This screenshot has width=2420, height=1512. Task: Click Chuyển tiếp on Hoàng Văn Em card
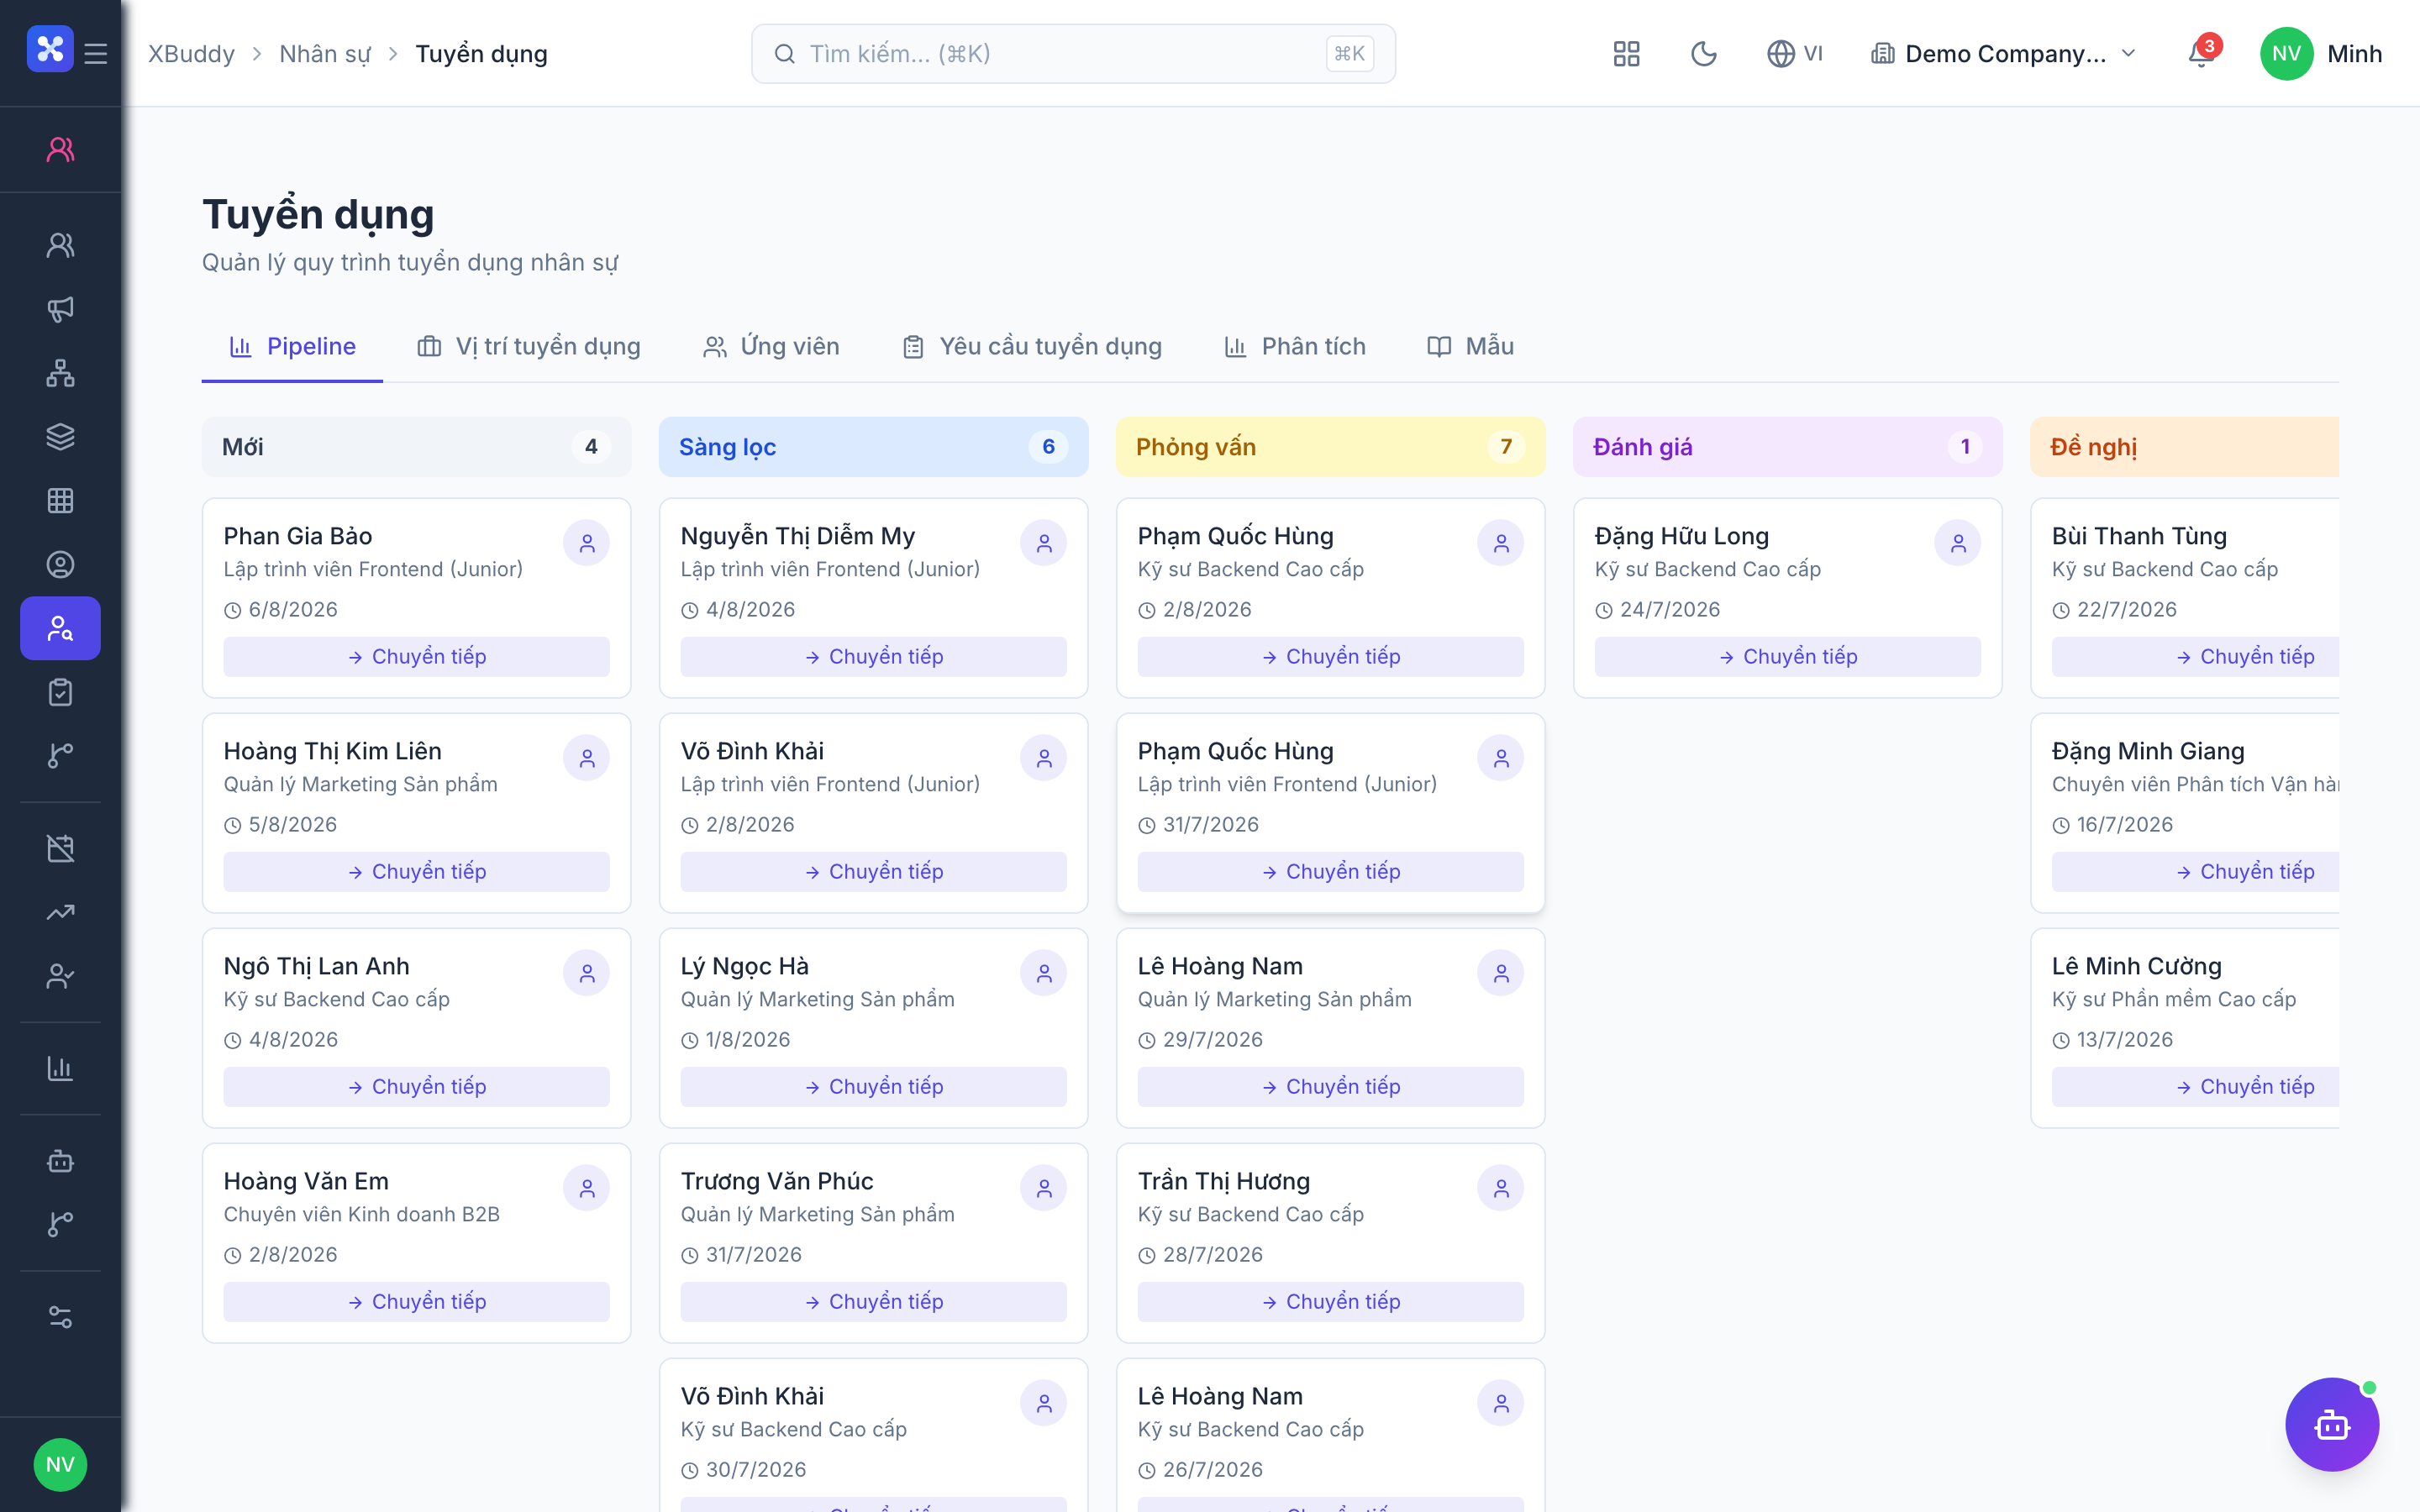coord(417,1302)
